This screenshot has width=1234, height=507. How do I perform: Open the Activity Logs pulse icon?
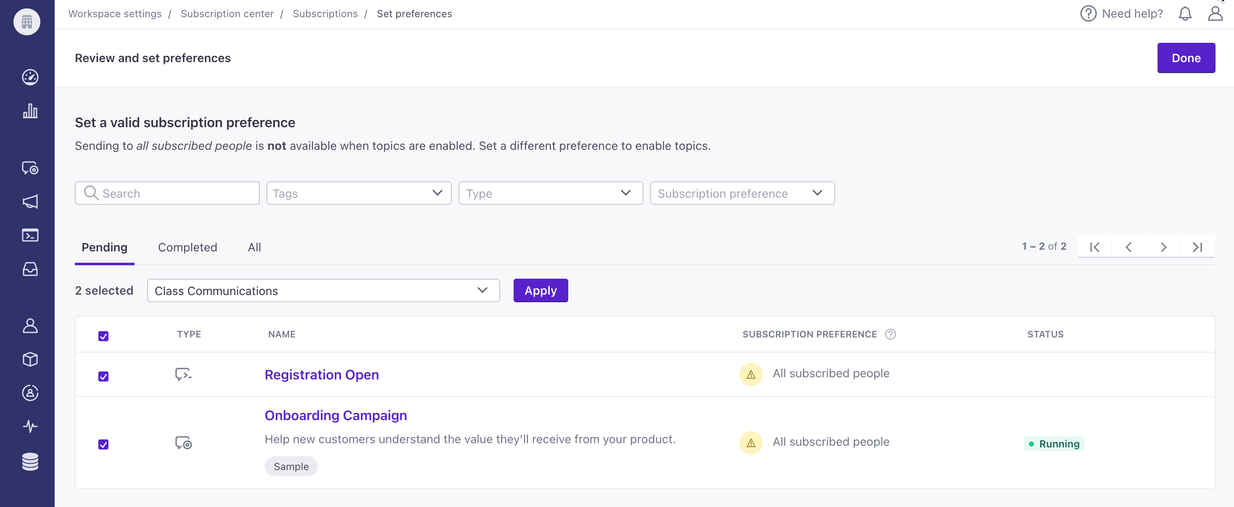point(30,426)
